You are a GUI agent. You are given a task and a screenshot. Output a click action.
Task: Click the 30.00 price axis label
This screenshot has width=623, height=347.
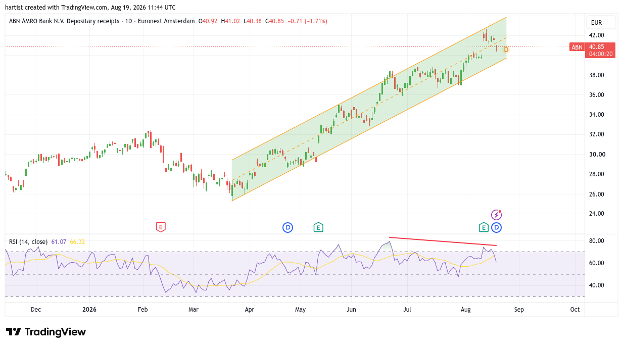[596, 155]
